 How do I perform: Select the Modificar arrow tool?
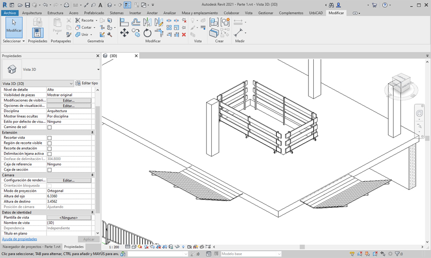pos(13,27)
